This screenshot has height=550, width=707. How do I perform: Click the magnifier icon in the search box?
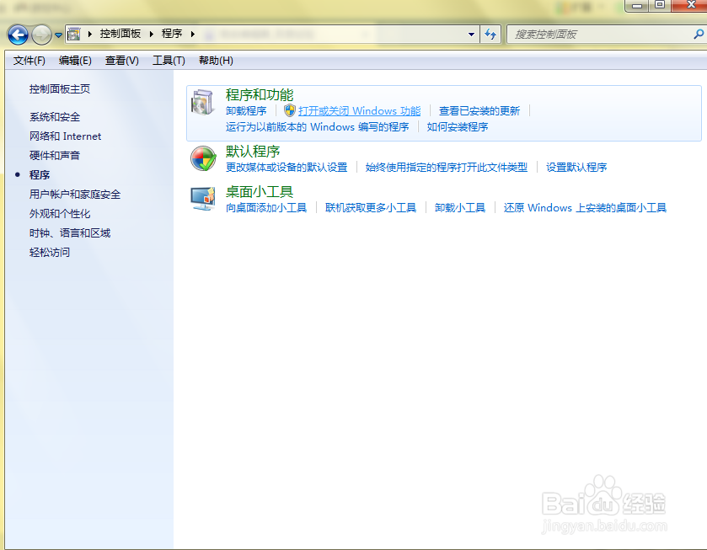coord(698,35)
